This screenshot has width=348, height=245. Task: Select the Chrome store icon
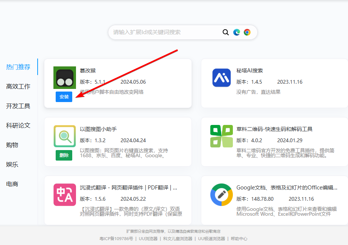[x=247, y=32]
